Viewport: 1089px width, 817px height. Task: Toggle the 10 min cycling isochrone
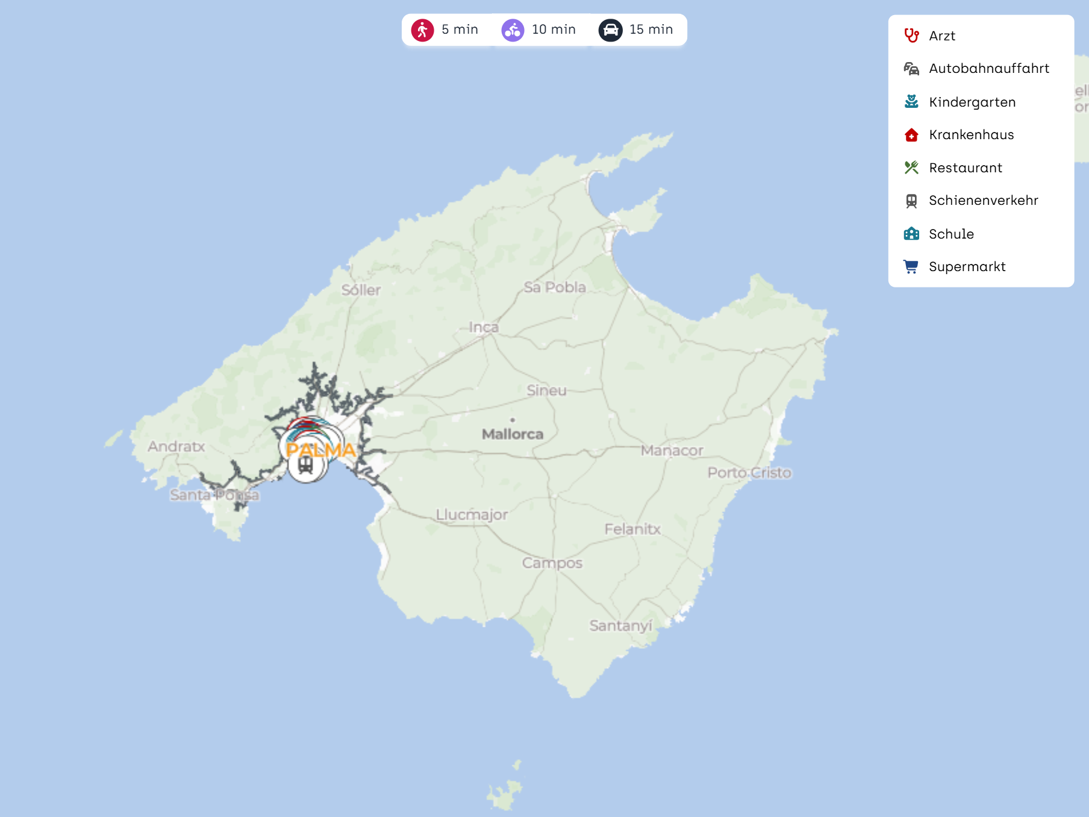click(x=539, y=30)
